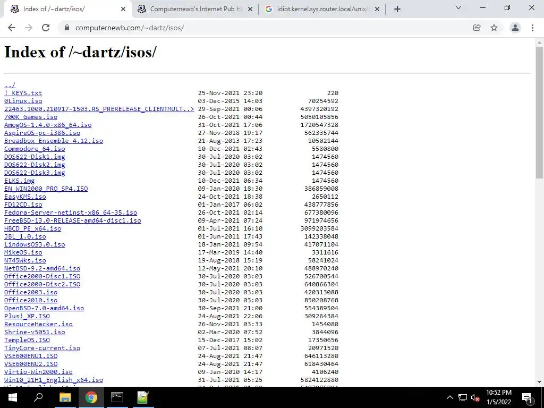The height and width of the screenshot is (408, 544).
Task: Download DOS622-Disk2.img
Action: [35, 165]
